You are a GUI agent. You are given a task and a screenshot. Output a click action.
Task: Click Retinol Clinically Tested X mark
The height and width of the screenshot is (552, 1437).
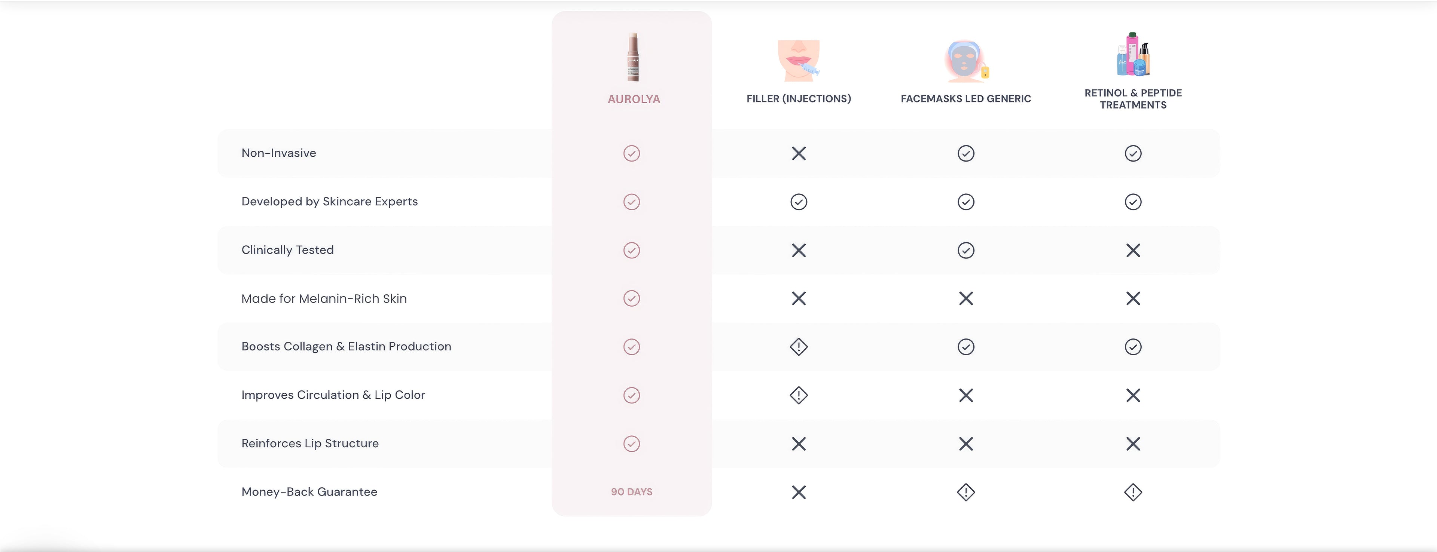pyautogui.click(x=1133, y=250)
